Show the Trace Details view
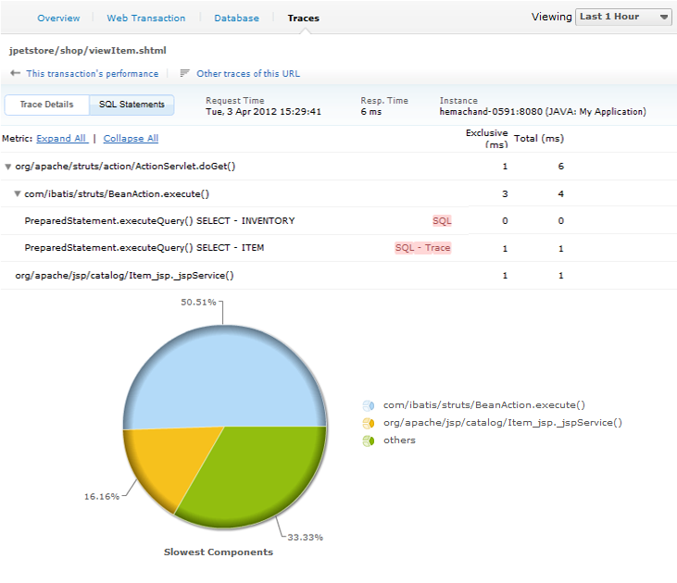This screenshot has height=583, width=677. click(46, 105)
